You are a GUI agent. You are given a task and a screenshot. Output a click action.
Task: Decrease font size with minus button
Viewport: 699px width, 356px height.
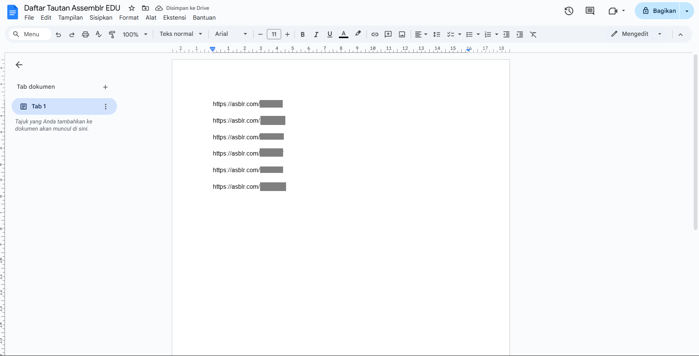tap(260, 34)
